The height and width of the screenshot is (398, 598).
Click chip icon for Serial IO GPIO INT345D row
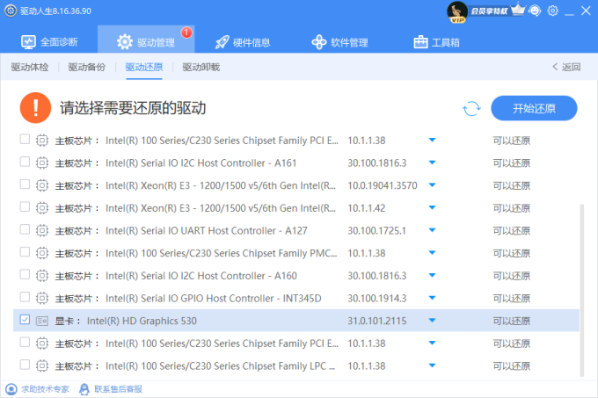[x=42, y=298]
